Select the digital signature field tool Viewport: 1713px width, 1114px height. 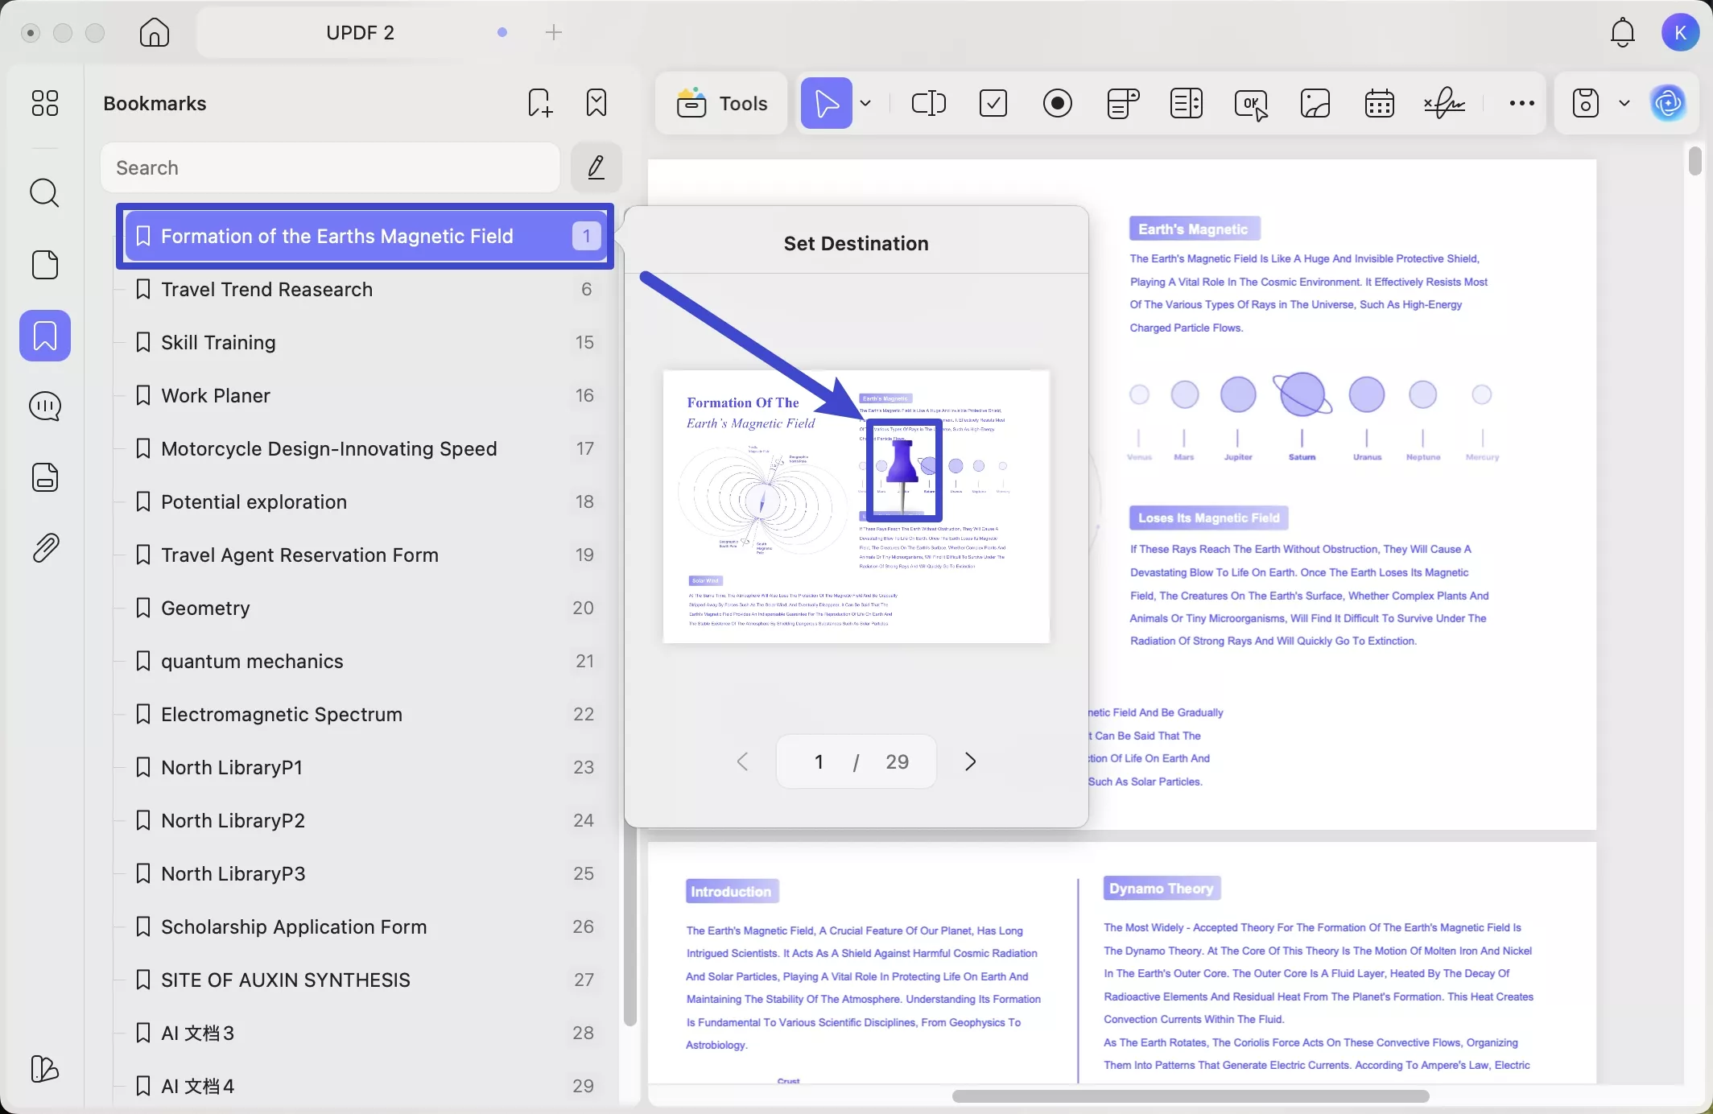(x=1444, y=103)
